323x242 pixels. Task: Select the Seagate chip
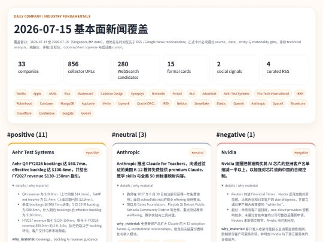coord(68,113)
